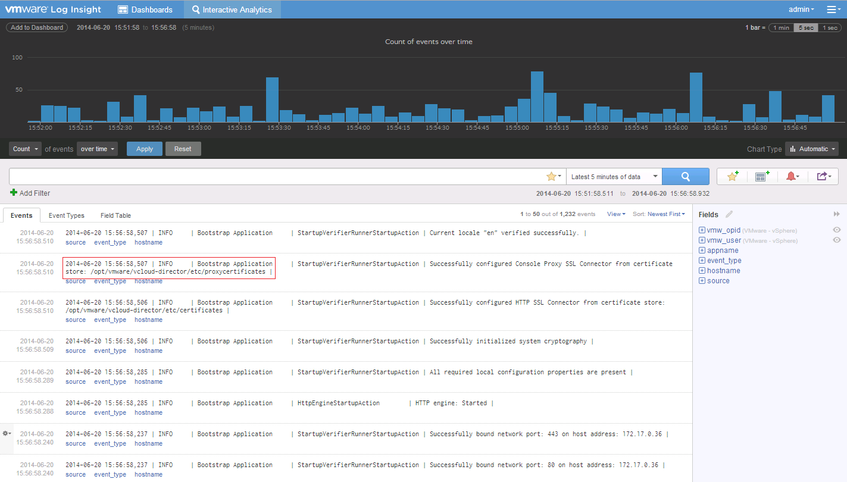Click the '1,232' events count text
Image resolution: width=847 pixels, height=482 pixels.
click(567, 214)
